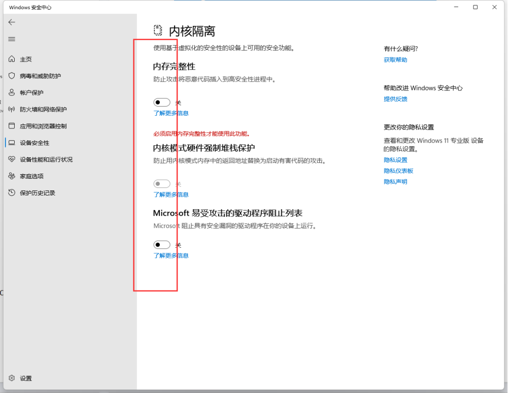Toggle 内核模式硬件强制堆栈保护 switch
The height and width of the screenshot is (393, 508).
(162, 184)
